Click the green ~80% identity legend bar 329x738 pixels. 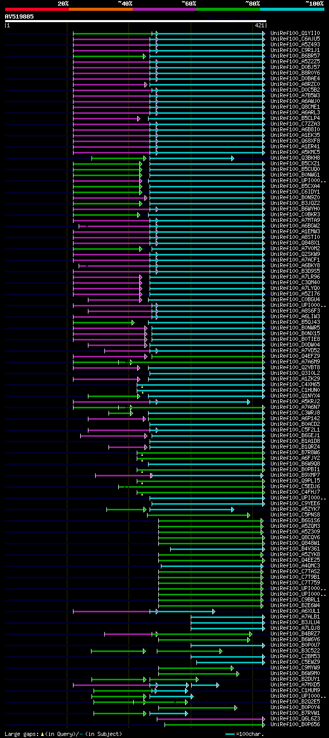click(x=228, y=9)
